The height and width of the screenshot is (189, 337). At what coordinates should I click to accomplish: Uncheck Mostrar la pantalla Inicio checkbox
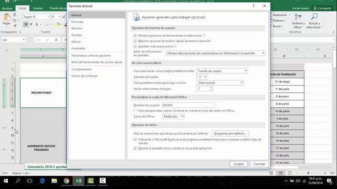tap(135, 148)
